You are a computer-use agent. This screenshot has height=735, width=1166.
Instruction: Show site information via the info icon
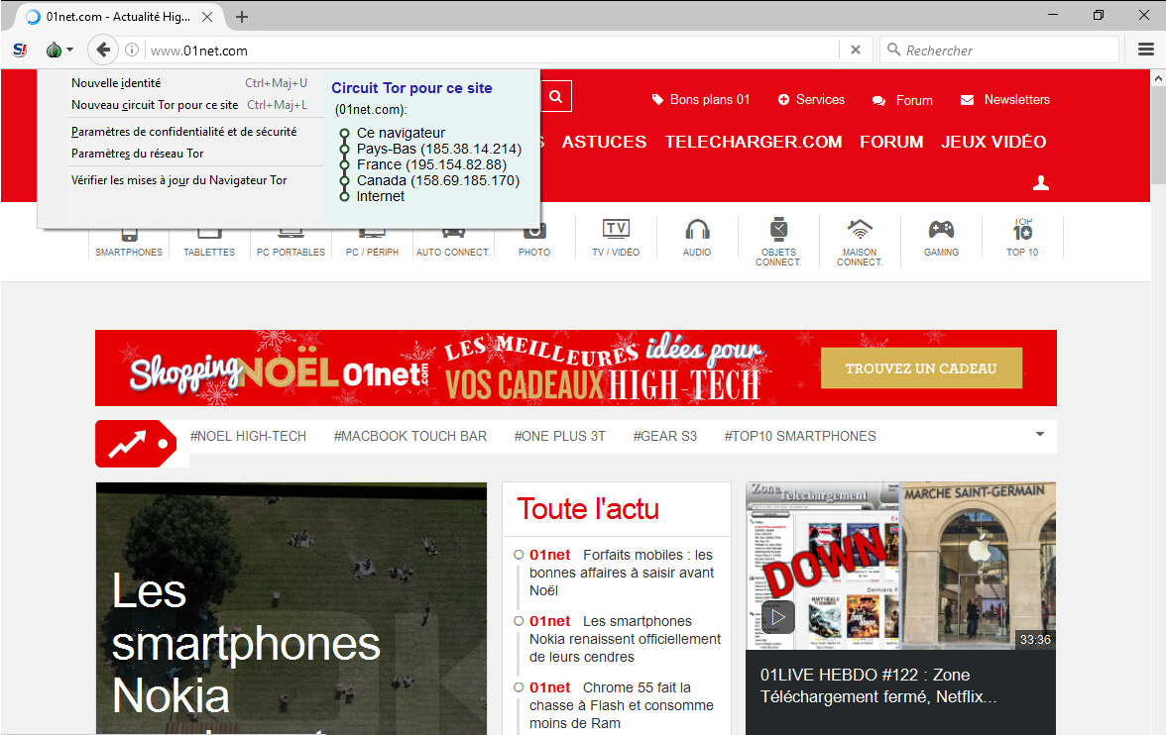[132, 50]
